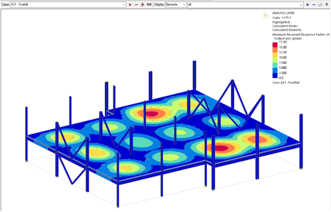
Task: Click the 'all' button at toolbar end
Action: 320,4
